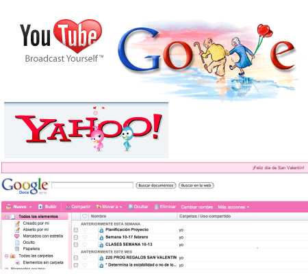Viewport: 308px width, 274px height.
Task: Click the heart column header icon
Action: (85, 216)
